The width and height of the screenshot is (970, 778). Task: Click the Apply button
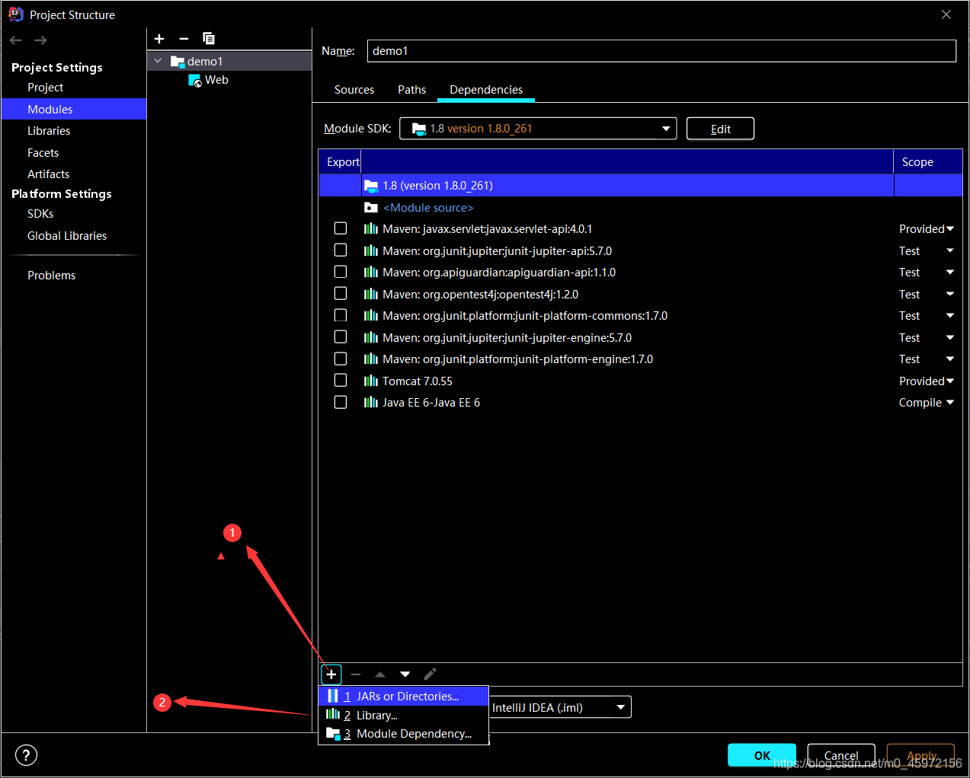[921, 755]
